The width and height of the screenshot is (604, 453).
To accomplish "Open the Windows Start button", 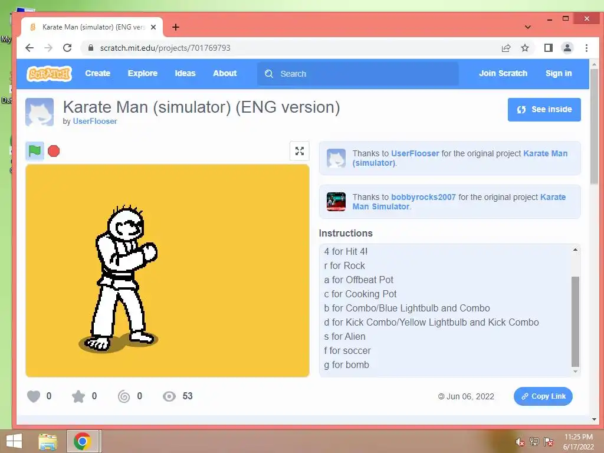I will pyautogui.click(x=14, y=441).
